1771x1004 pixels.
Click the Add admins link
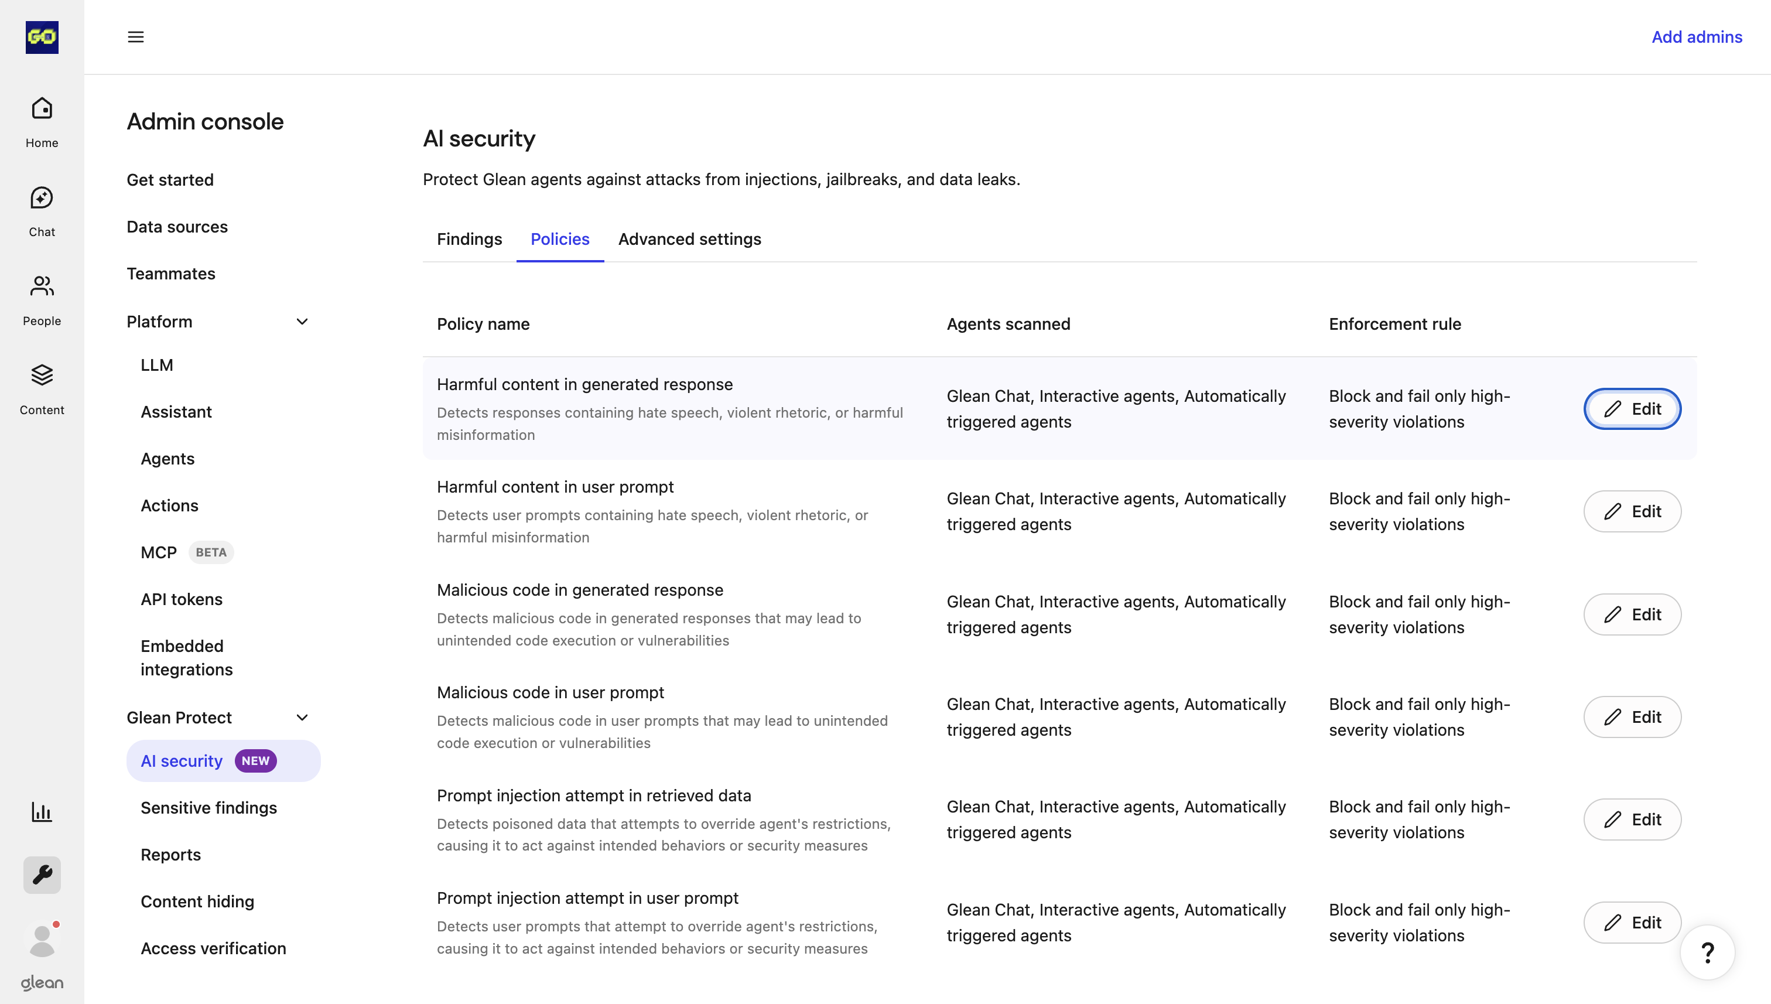pos(1696,36)
